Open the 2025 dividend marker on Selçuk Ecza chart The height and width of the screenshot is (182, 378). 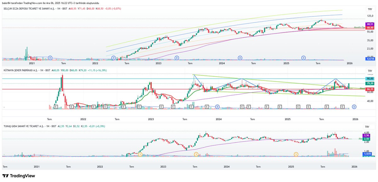(303, 58)
